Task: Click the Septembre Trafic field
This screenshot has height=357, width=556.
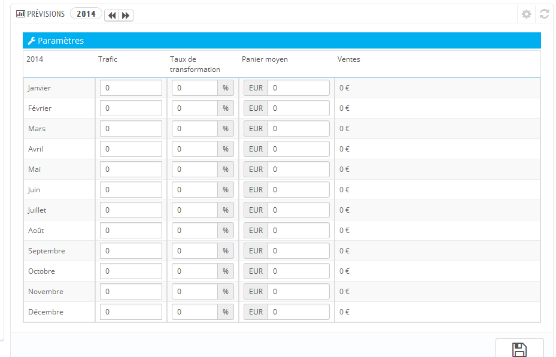Action: tap(131, 251)
